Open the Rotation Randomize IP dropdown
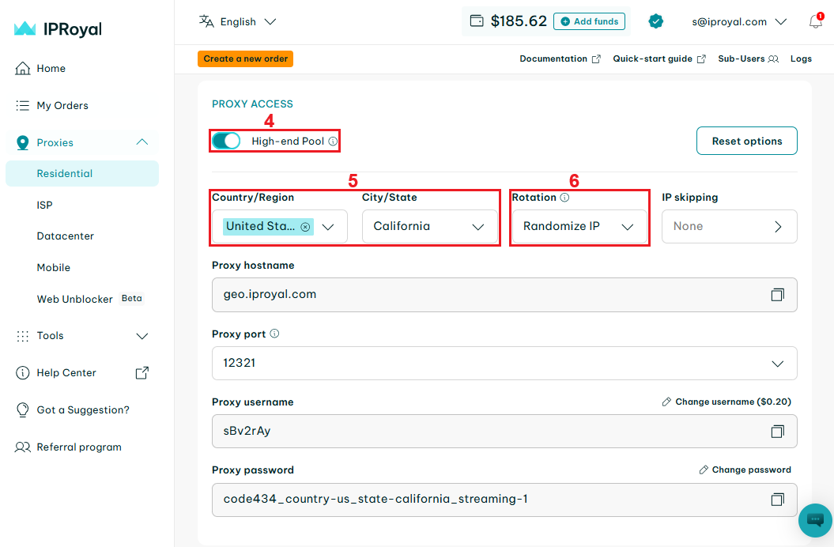Viewport: 834px width, 547px height. [x=579, y=227]
